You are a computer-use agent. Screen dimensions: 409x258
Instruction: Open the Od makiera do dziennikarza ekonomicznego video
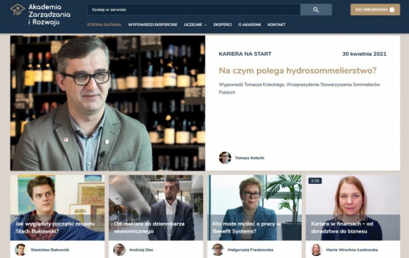pyautogui.click(x=156, y=208)
